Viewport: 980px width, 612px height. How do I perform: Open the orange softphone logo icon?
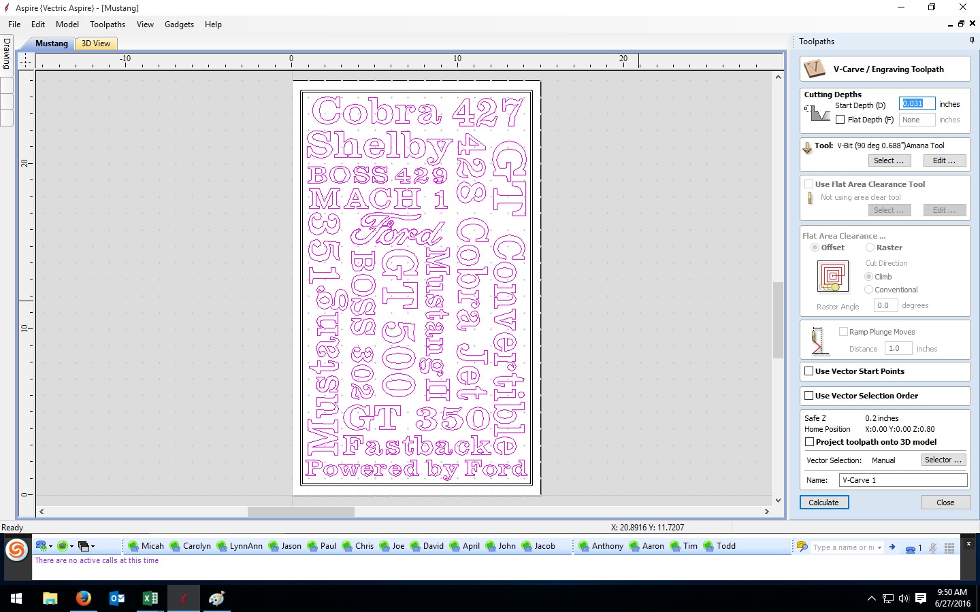click(16, 549)
